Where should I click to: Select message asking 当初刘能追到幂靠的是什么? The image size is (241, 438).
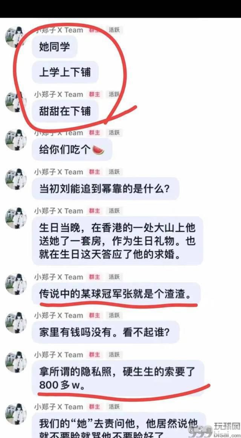(105, 189)
